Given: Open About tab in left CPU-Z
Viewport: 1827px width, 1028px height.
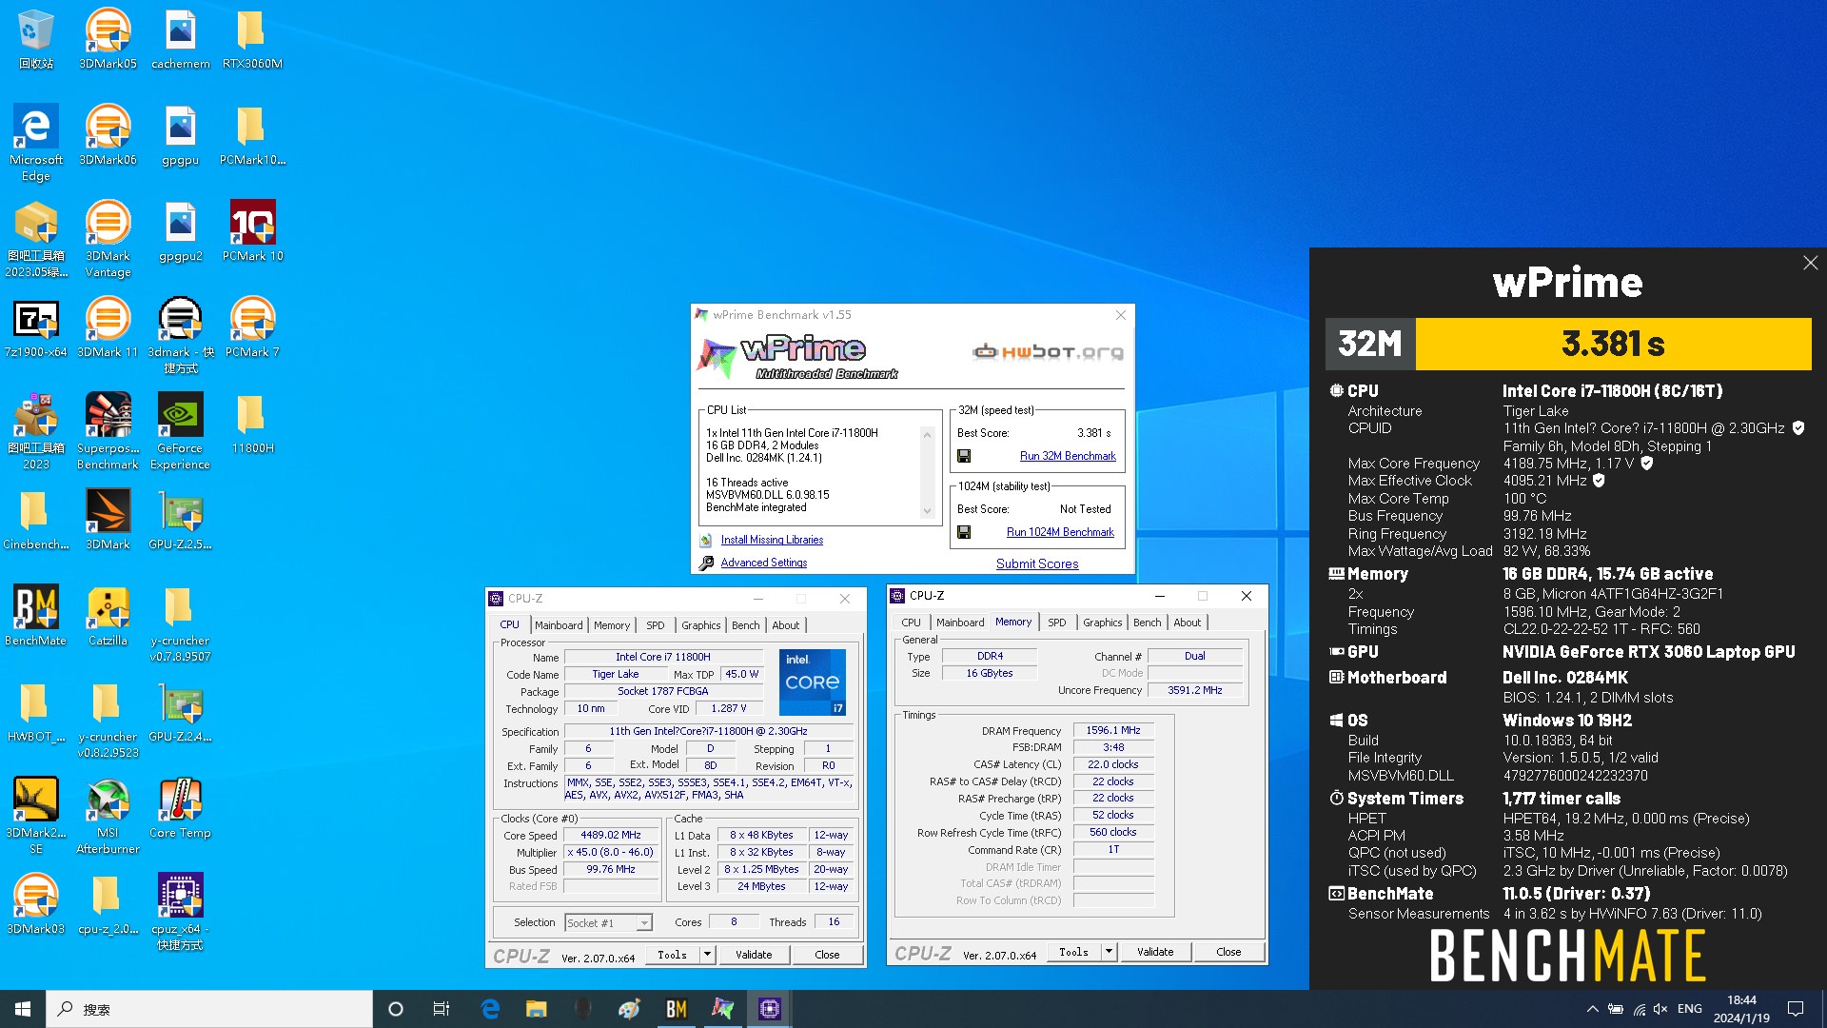Looking at the screenshot, I should (786, 625).
